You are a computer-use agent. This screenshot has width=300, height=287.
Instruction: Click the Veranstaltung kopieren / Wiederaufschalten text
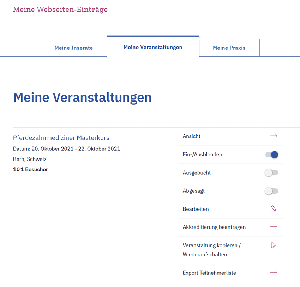pos(211,250)
